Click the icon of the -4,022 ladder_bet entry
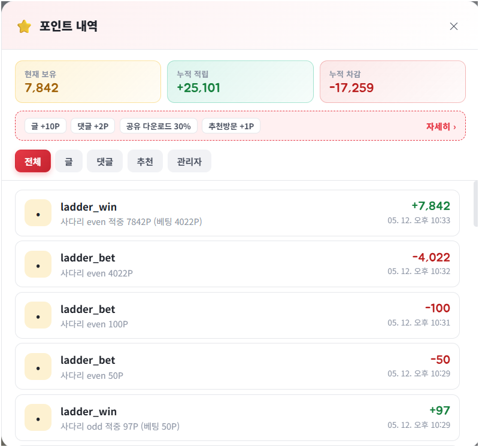479x447 pixels. point(38,264)
